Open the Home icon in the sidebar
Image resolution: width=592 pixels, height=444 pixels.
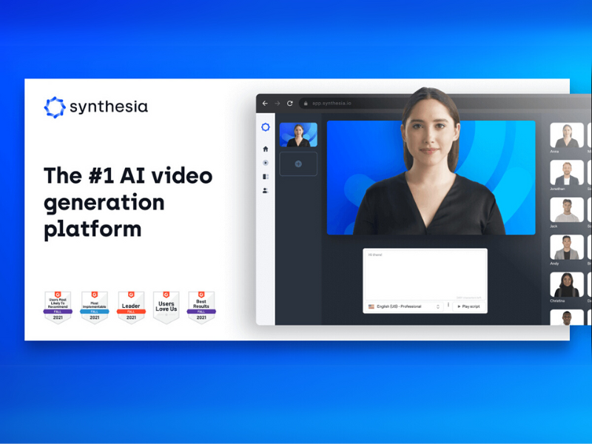(266, 149)
